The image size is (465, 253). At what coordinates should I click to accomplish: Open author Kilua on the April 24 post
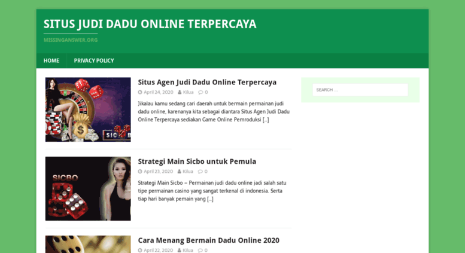(188, 92)
